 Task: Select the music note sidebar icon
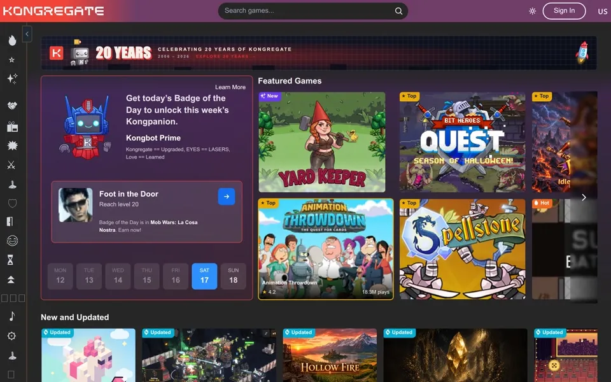(11, 316)
